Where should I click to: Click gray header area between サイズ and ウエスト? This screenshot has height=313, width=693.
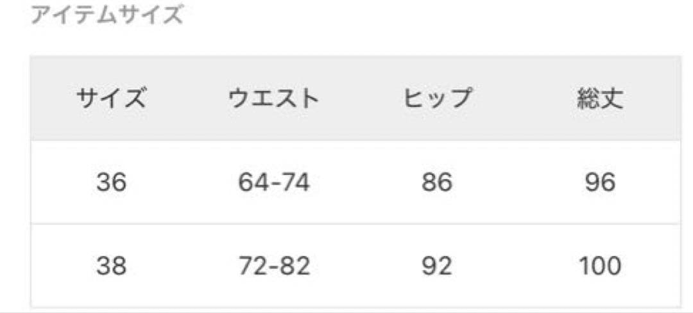coord(187,99)
